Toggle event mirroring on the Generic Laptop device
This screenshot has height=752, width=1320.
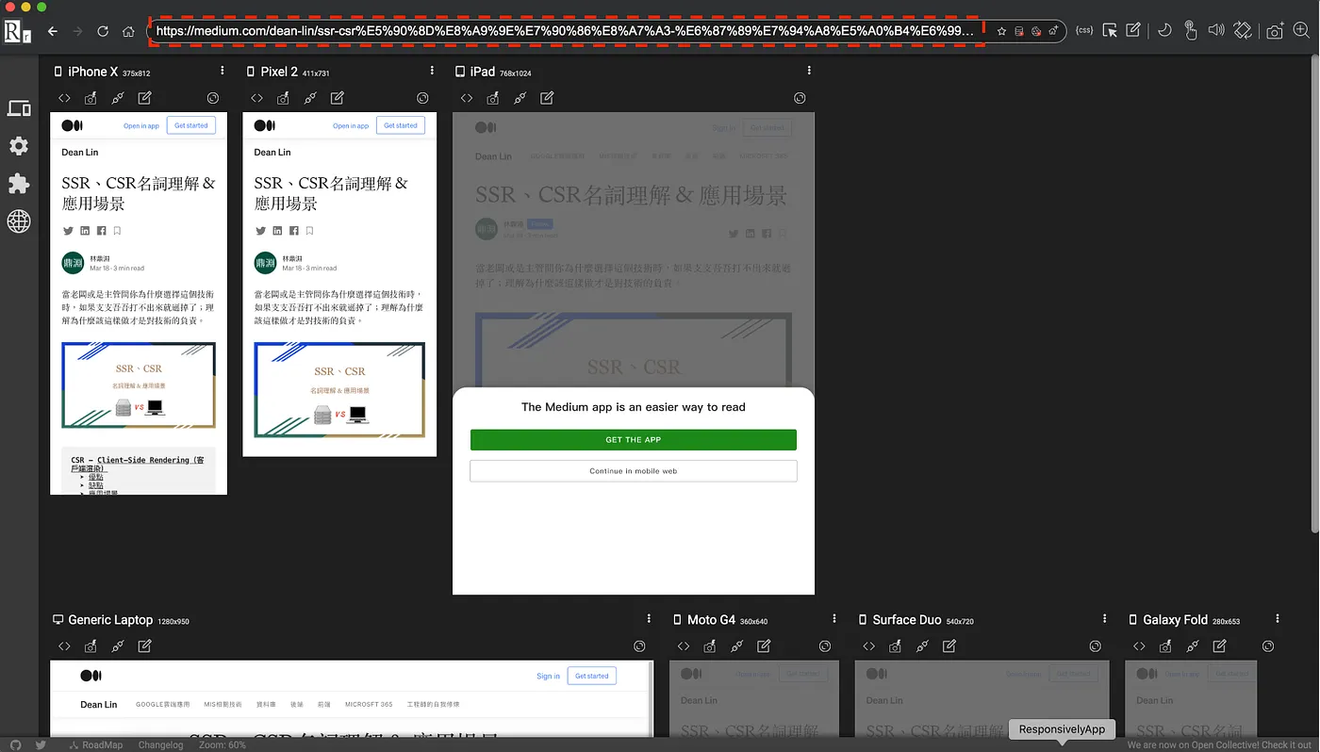tap(118, 646)
